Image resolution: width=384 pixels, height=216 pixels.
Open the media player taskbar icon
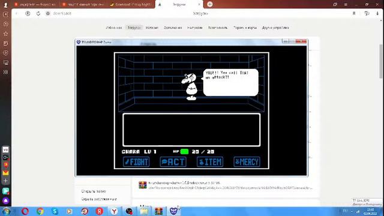(x=70, y=211)
